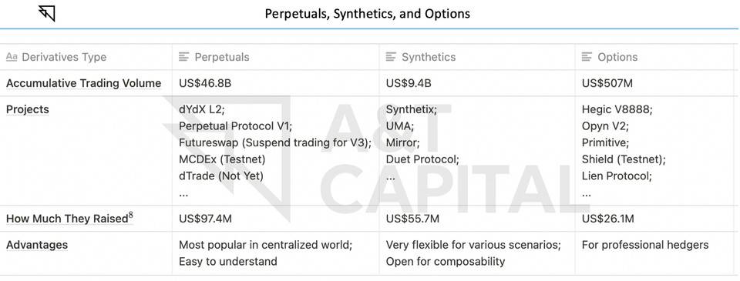
Task: Click footnote 8 superscript reference
Action: point(131,216)
